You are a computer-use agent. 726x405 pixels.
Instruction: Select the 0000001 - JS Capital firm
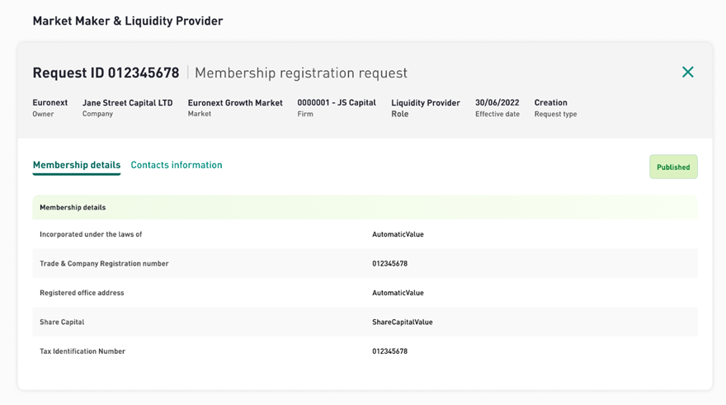(x=337, y=103)
